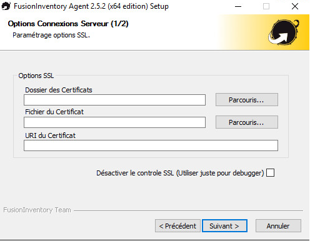The width and height of the screenshot is (310, 241).
Task: Close the FusionInventory Agent Setup window
Action: (x=295, y=6)
